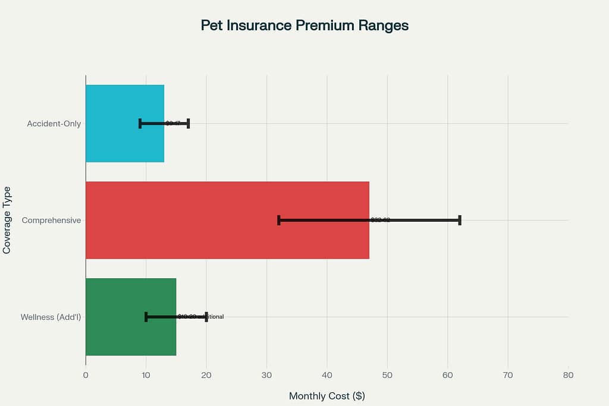Select the 10 tick label on the x-axis
Viewport: 609px width, 406px height.
pyautogui.click(x=146, y=375)
